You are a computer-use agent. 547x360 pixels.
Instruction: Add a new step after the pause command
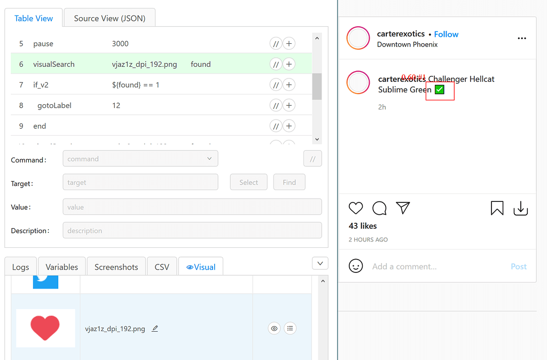click(289, 43)
